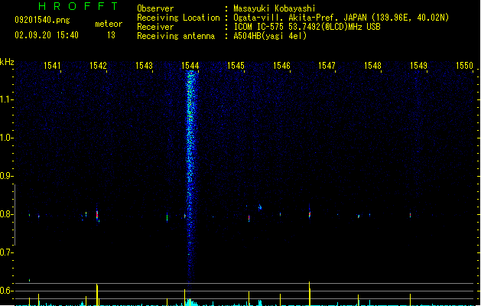481x306 pixels.
Task: Click the kHz axis unit label
Action: (x=7, y=62)
